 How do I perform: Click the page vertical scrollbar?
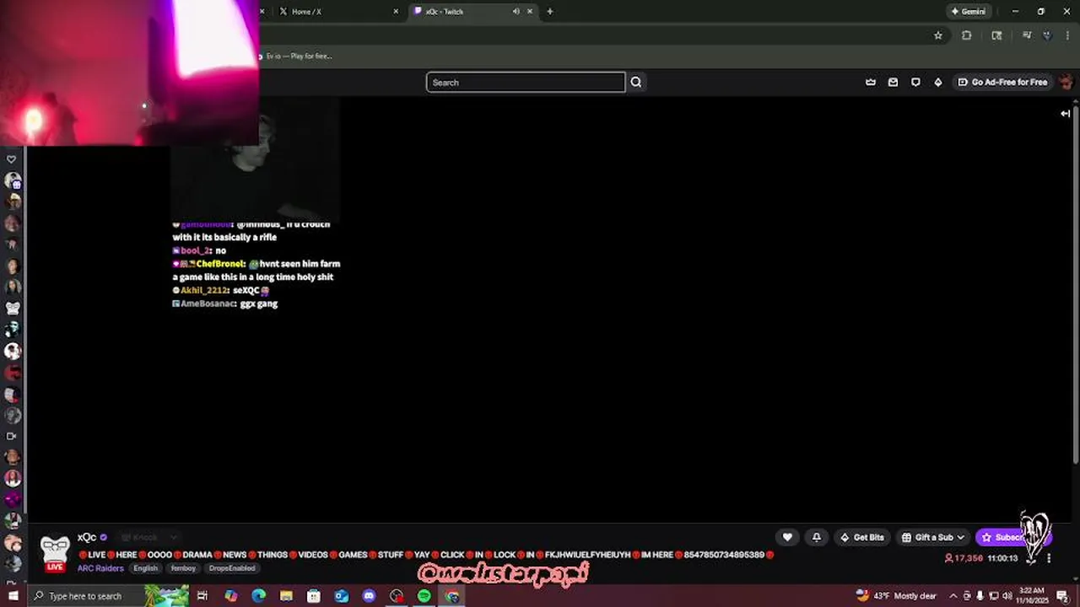pos(1076,287)
